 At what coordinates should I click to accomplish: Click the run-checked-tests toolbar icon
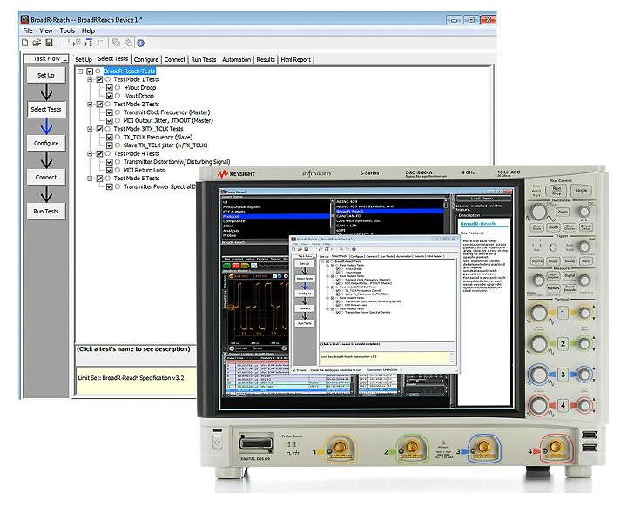coord(77,43)
